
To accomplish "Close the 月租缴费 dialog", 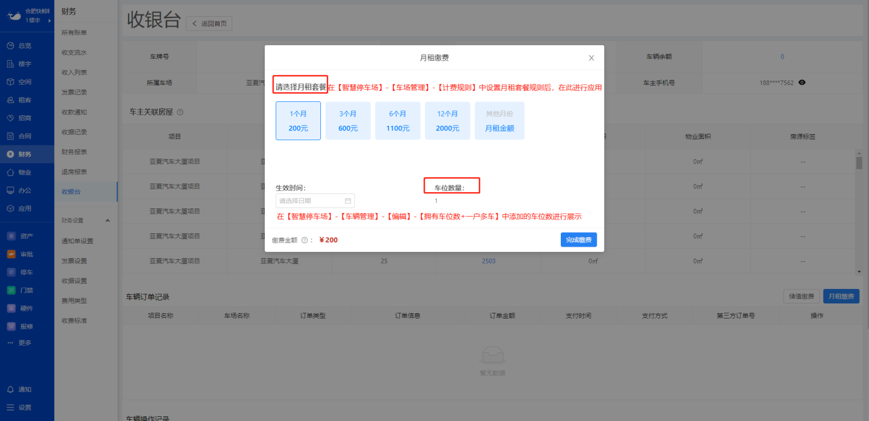I will (x=591, y=58).
